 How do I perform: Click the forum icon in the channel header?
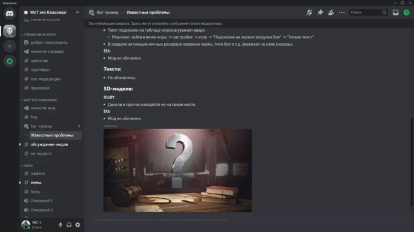(x=92, y=13)
